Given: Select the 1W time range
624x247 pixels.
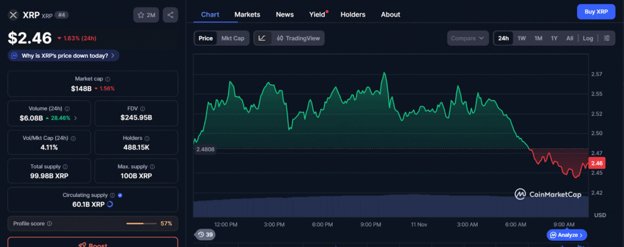Looking at the screenshot, I should tap(522, 38).
